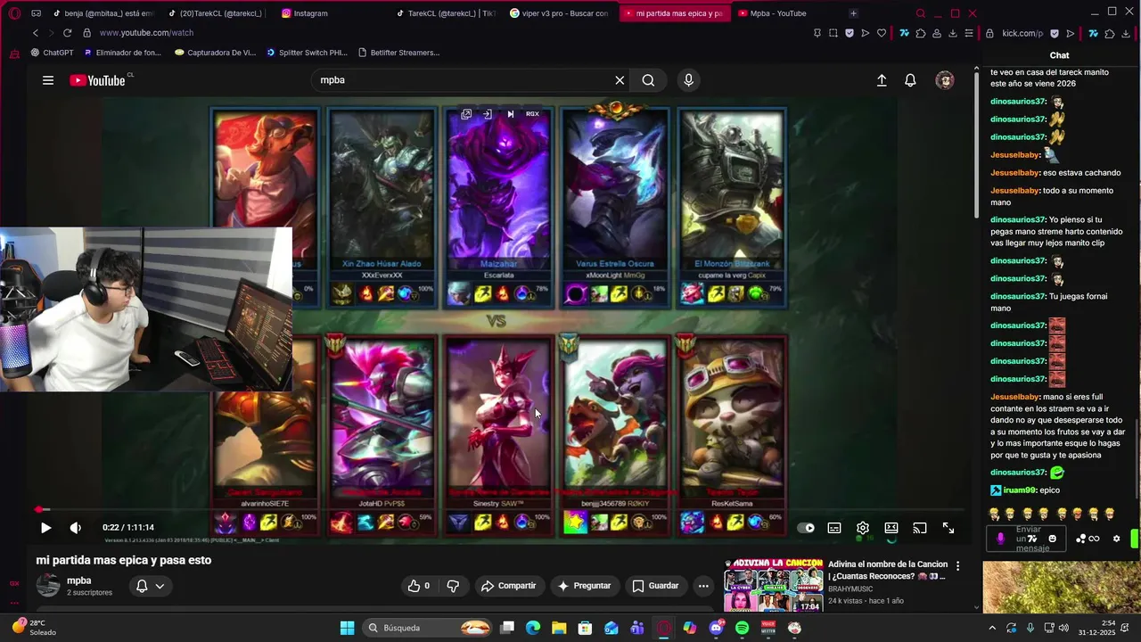The image size is (1141, 642).
Task: Open the account avatar menu
Action: tap(945, 80)
